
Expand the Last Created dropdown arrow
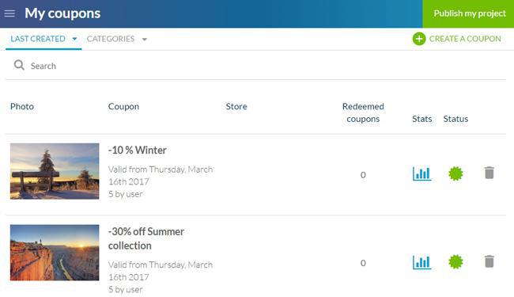coord(75,39)
